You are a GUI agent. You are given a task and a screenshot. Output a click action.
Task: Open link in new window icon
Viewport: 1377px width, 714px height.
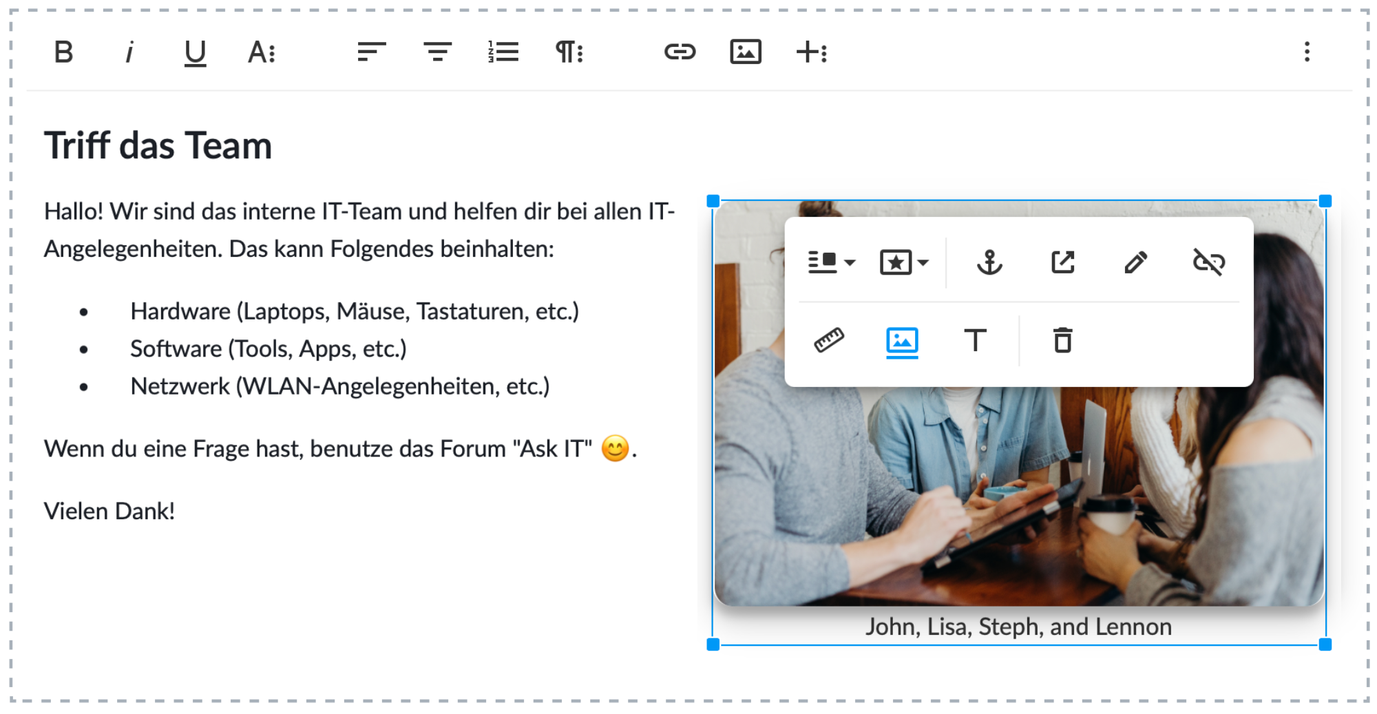coord(1062,262)
